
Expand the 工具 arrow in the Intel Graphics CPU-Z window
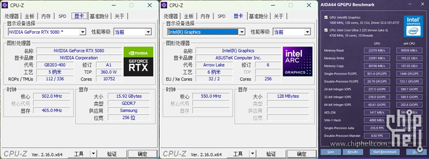(253, 154)
